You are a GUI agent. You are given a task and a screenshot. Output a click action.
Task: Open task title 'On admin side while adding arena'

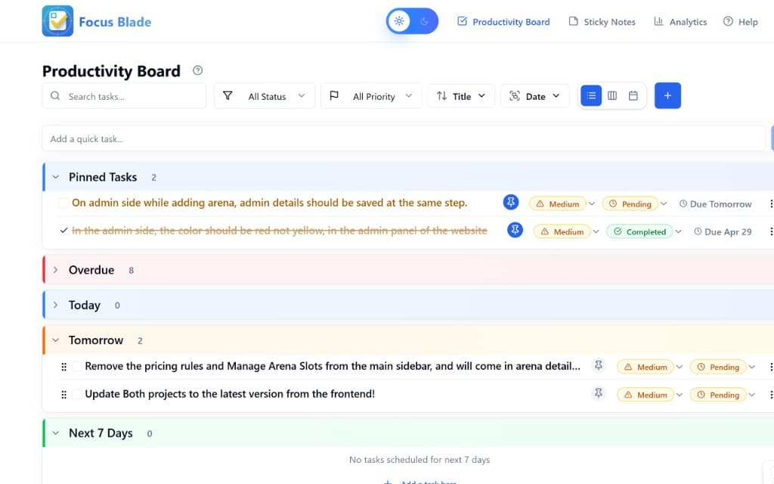[270, 203]
